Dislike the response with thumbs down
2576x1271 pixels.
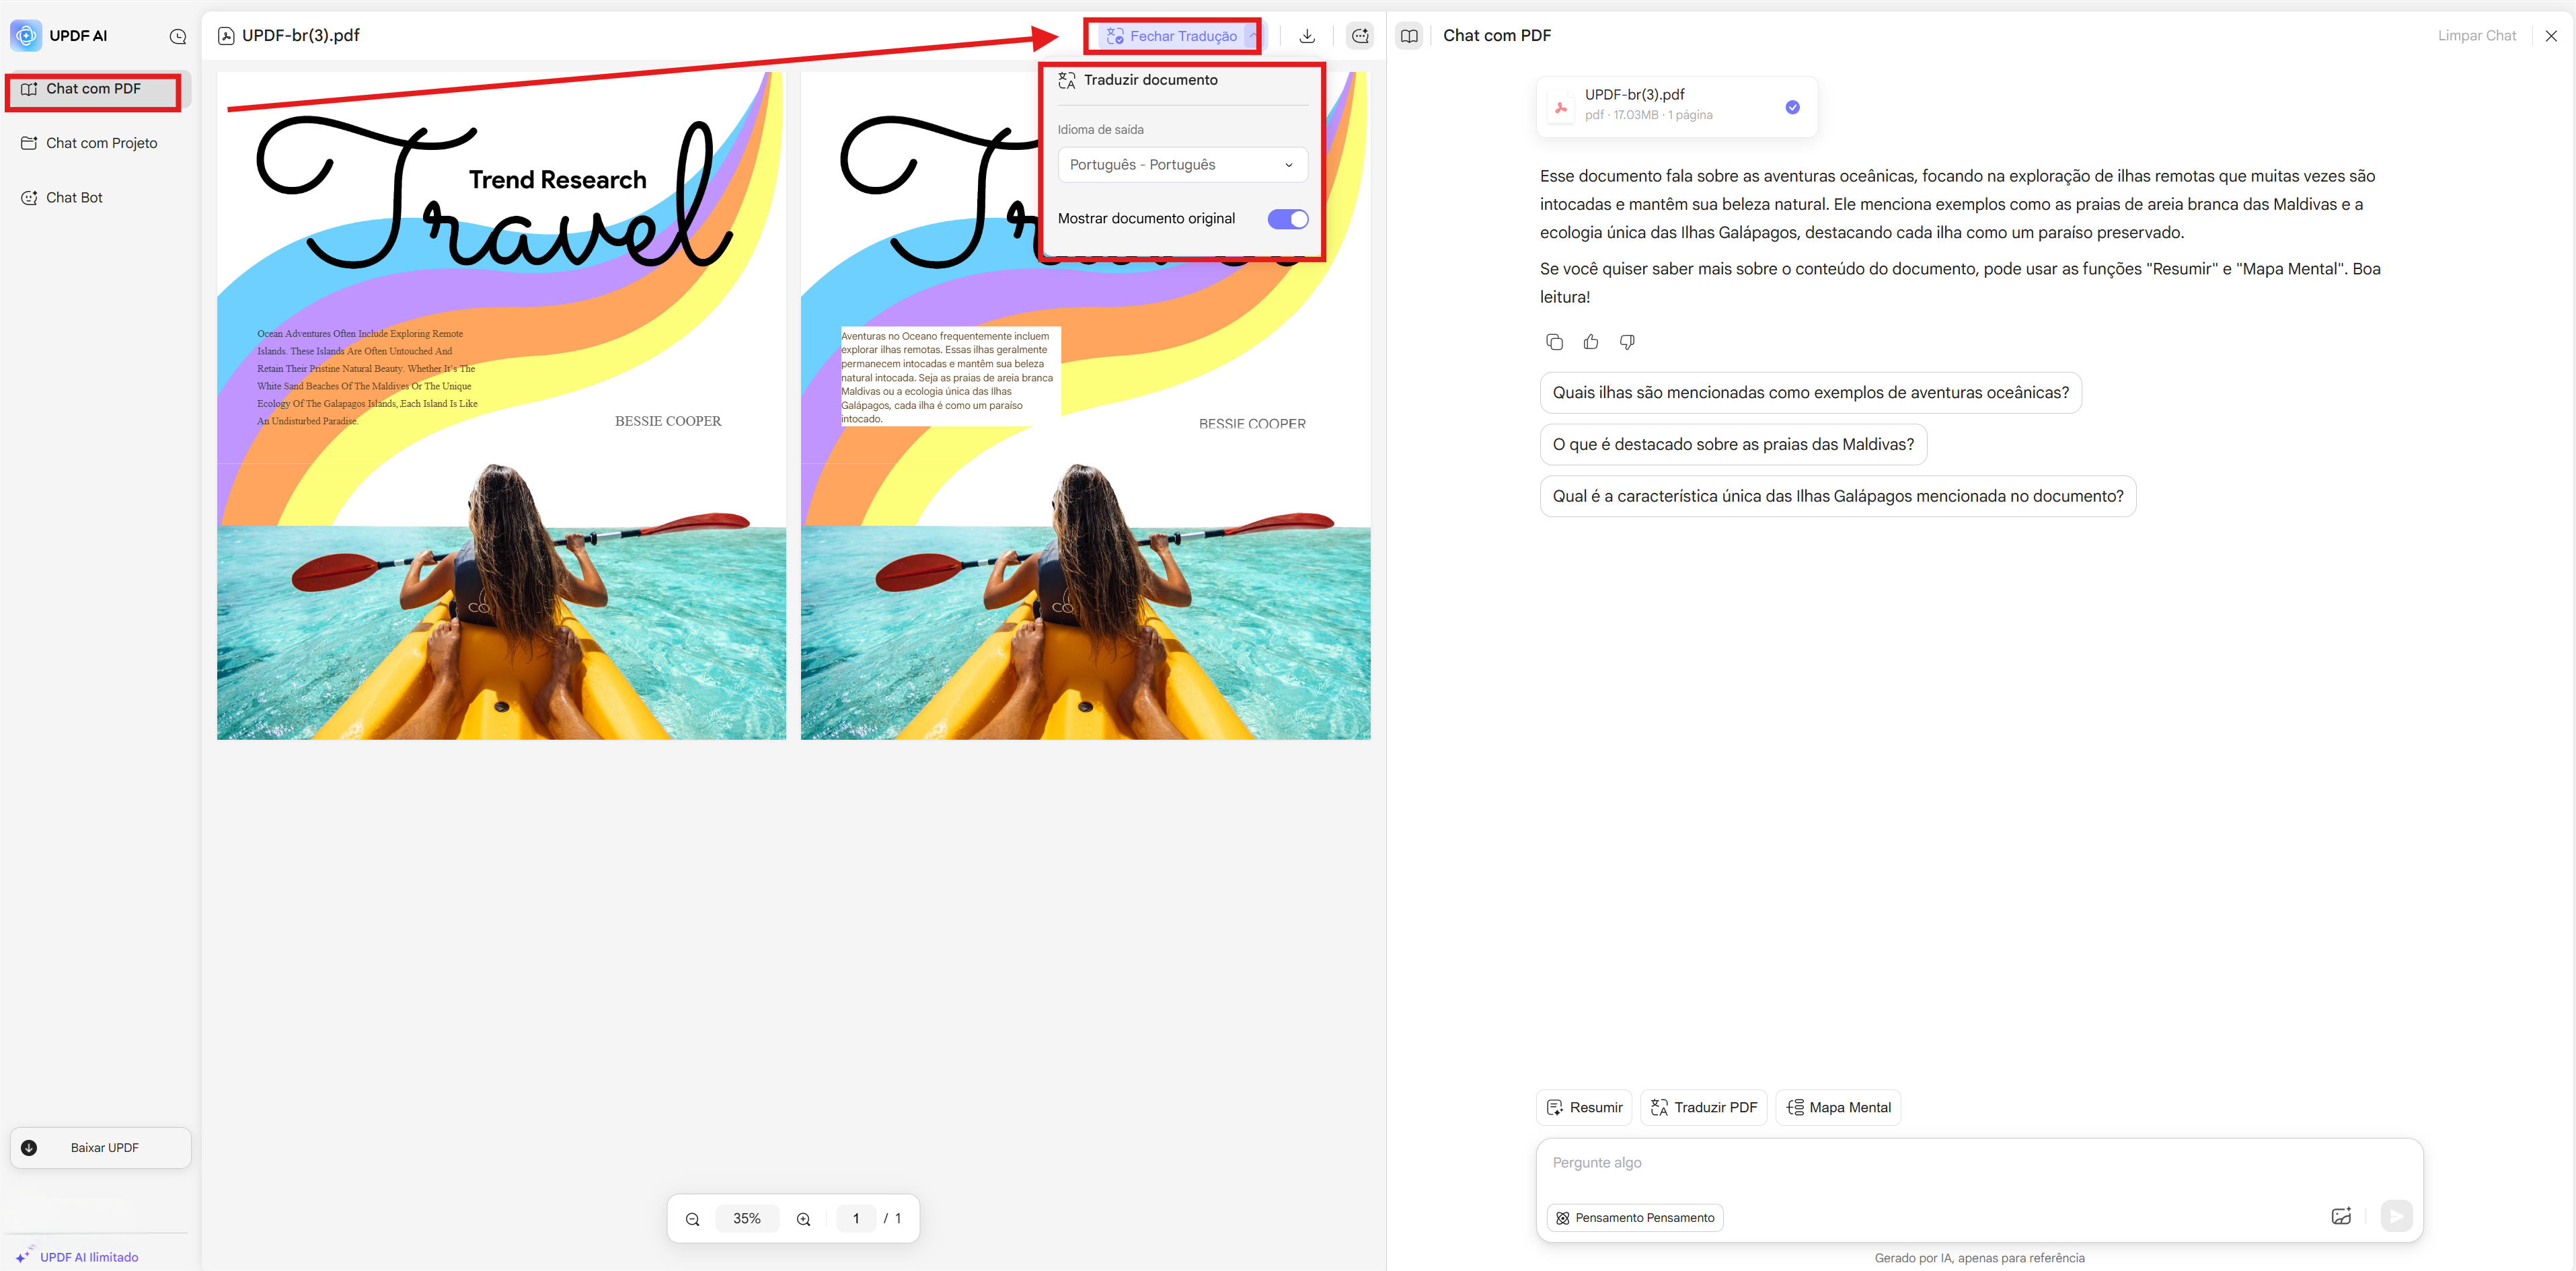coord(1627,342)
